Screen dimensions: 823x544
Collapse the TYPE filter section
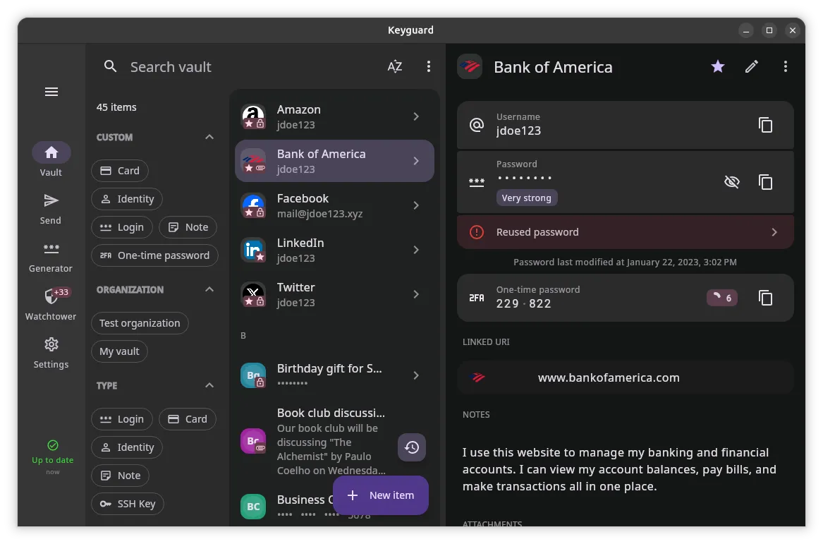click(x=209, y=385)
